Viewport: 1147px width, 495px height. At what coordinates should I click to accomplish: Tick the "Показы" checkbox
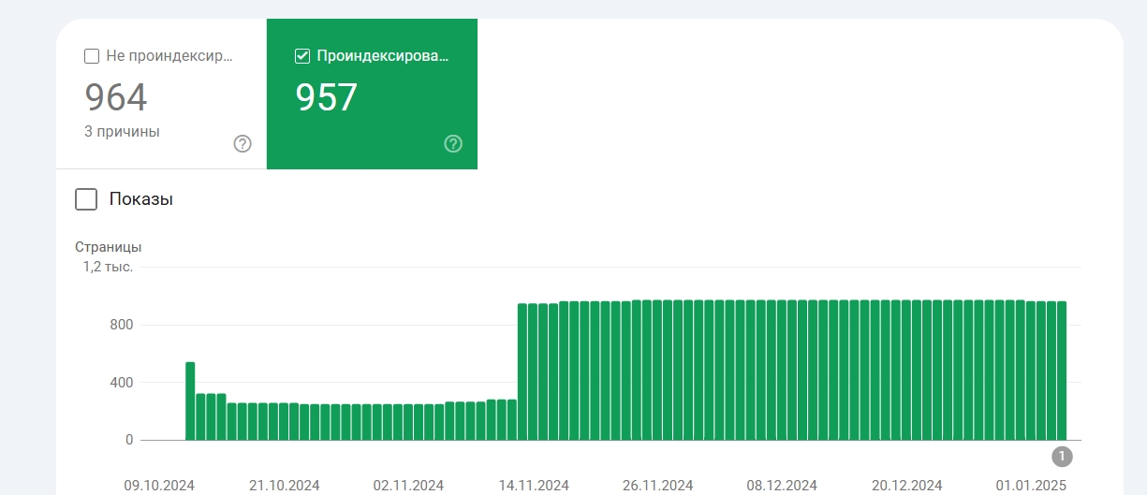pos(86,199)
